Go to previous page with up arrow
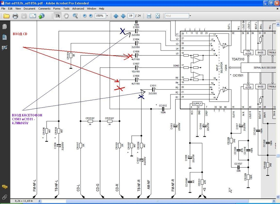280x204 pixels. [116, 16]
